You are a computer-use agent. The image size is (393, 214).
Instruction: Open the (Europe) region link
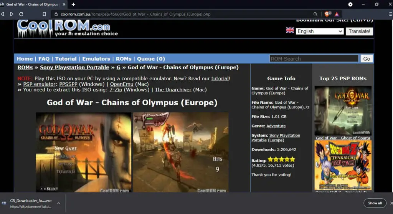pyautogui.click(x=276, y=140)
